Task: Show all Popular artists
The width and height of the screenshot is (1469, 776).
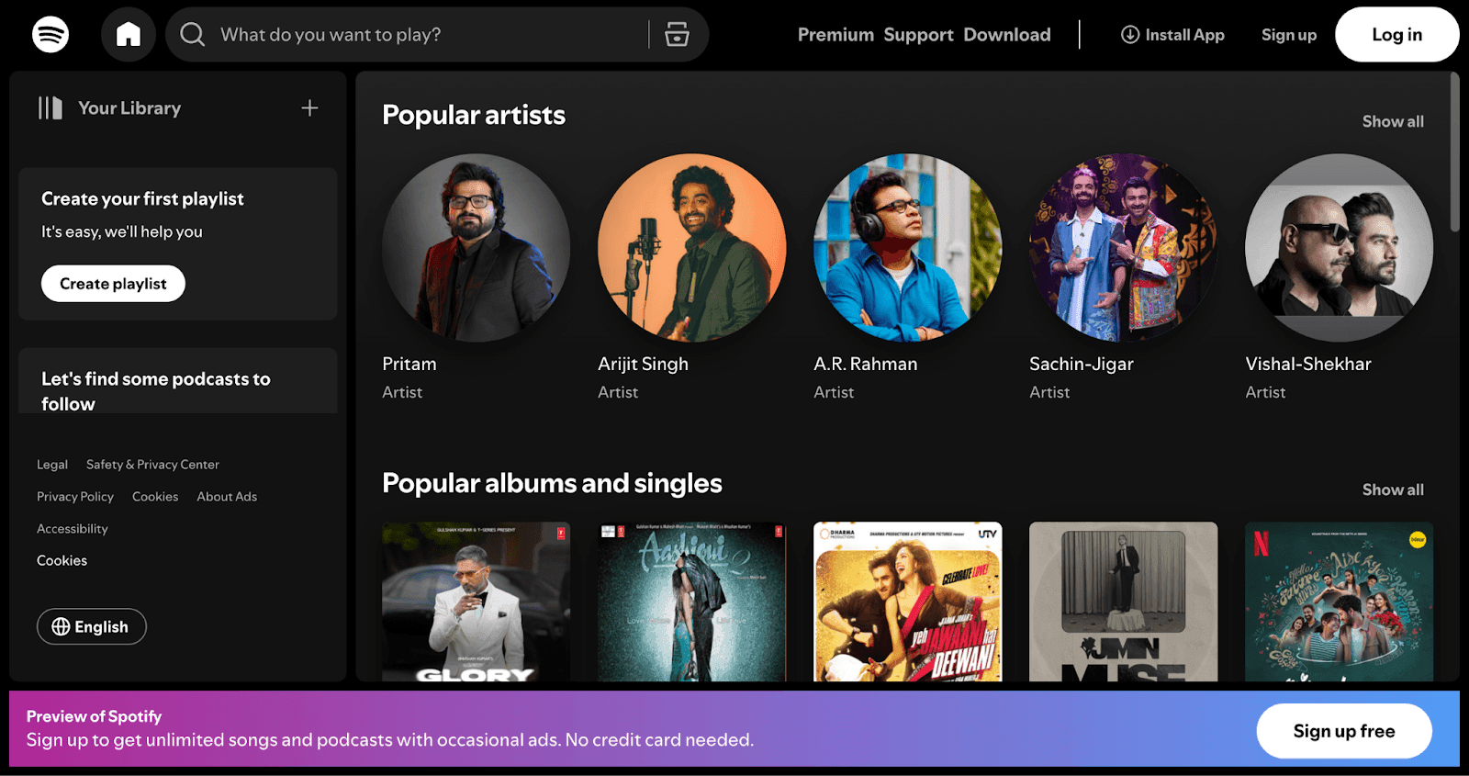Action: coord(1392,121)
